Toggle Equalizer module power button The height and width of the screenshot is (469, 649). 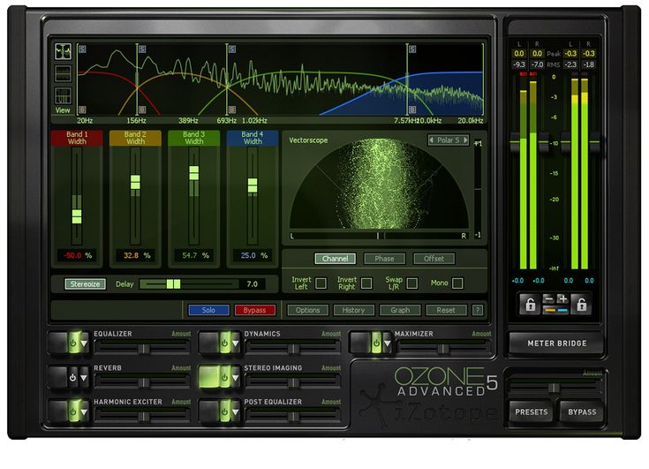[72, 344]
